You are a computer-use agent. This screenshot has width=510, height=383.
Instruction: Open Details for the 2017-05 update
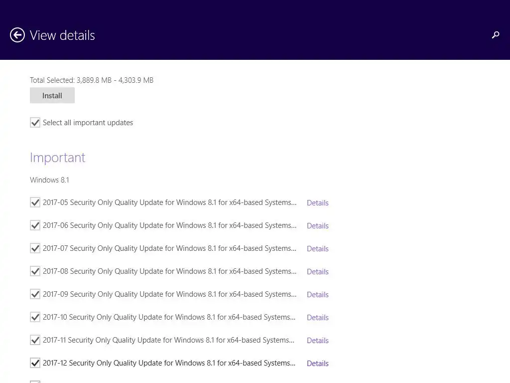[317, 203]
